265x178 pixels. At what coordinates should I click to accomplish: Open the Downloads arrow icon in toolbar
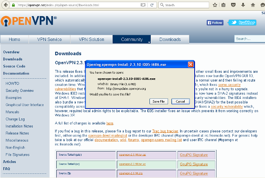click(243, 5)
